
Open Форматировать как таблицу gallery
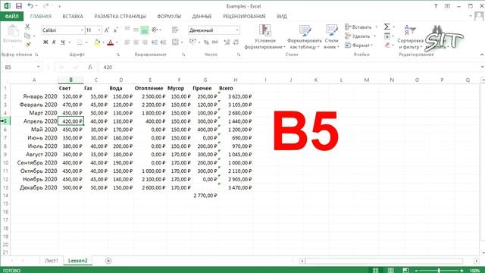(x=305, y=36)
